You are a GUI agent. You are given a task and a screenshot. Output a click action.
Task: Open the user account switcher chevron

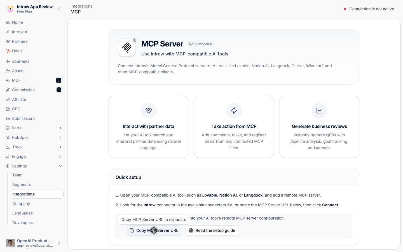[59, 243]
